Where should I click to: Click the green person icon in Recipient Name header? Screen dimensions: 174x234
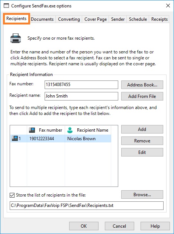click(70, 130)
